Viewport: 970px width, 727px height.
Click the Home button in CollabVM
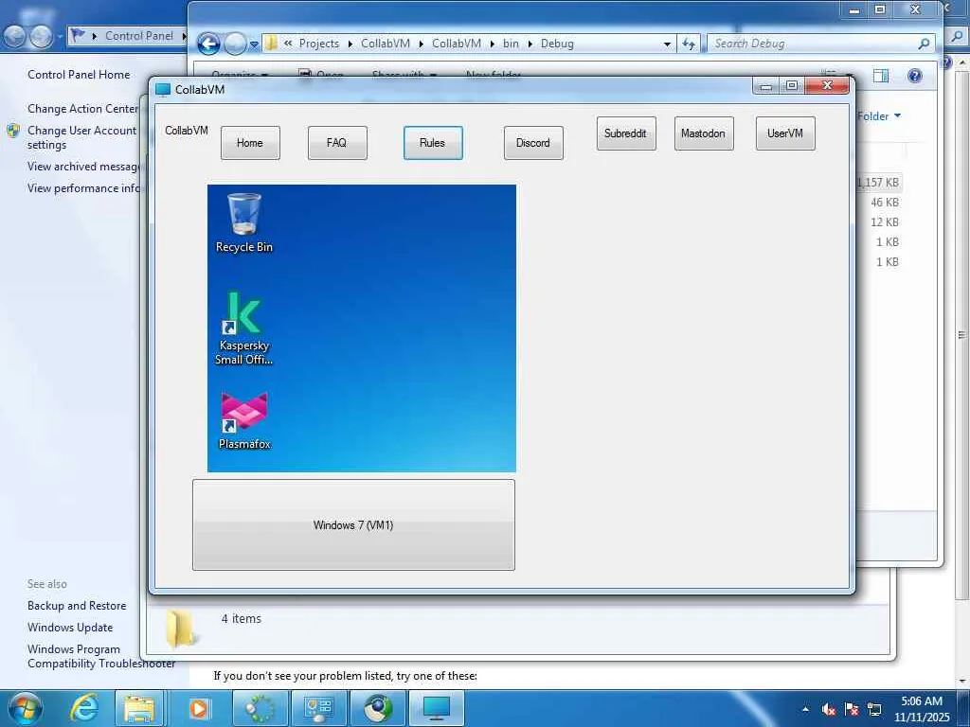tap(250, 143)
